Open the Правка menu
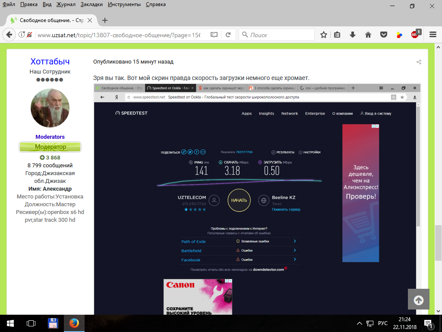The image size is (442, 332). (29, 4)
